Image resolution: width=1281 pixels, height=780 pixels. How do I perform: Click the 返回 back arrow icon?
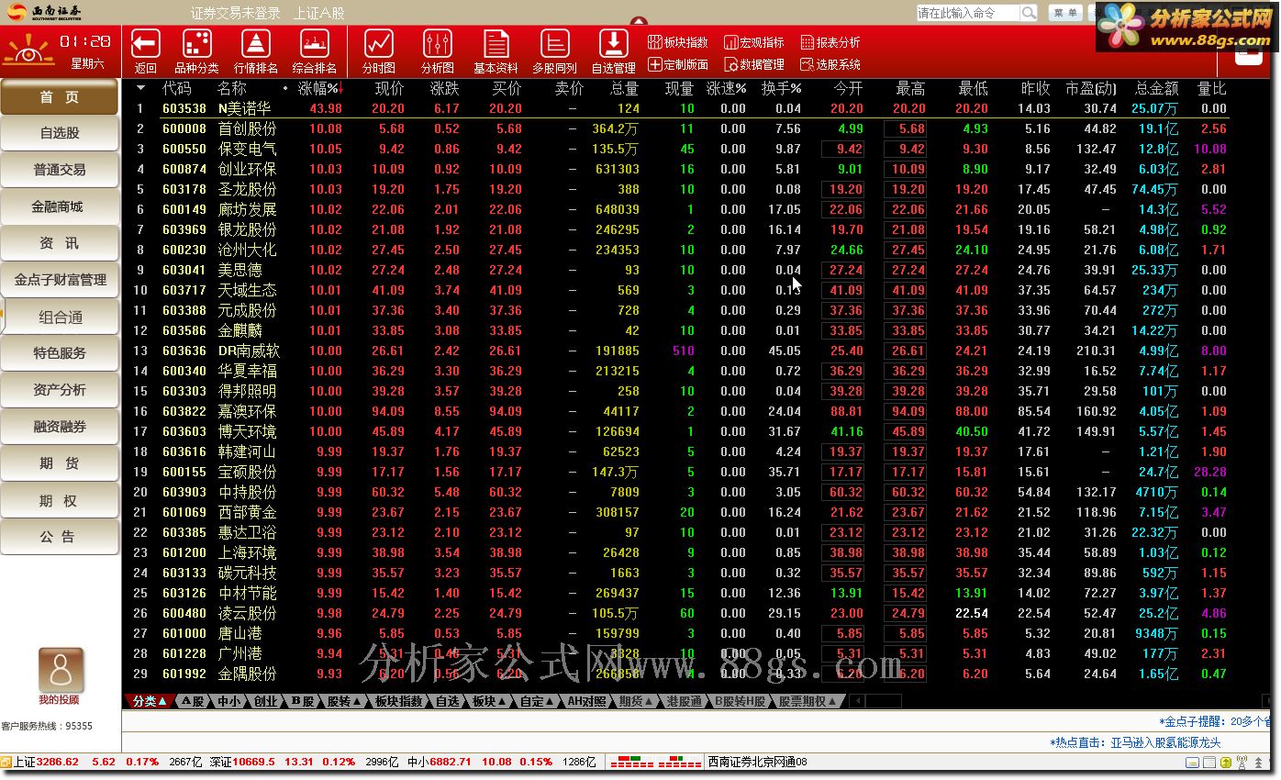pyautogui.click(x=146, y=44)
